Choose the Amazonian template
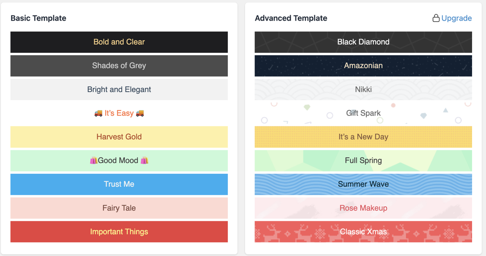486x256 pixels. (x=363, y=66)
